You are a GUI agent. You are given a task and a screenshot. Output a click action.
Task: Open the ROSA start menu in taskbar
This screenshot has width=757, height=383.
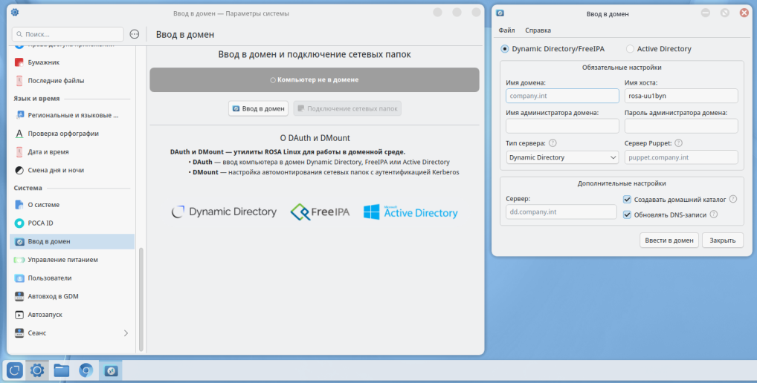click(x=14, y=370)
